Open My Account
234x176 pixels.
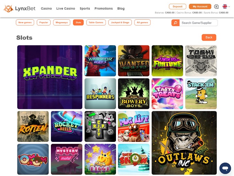200,7
